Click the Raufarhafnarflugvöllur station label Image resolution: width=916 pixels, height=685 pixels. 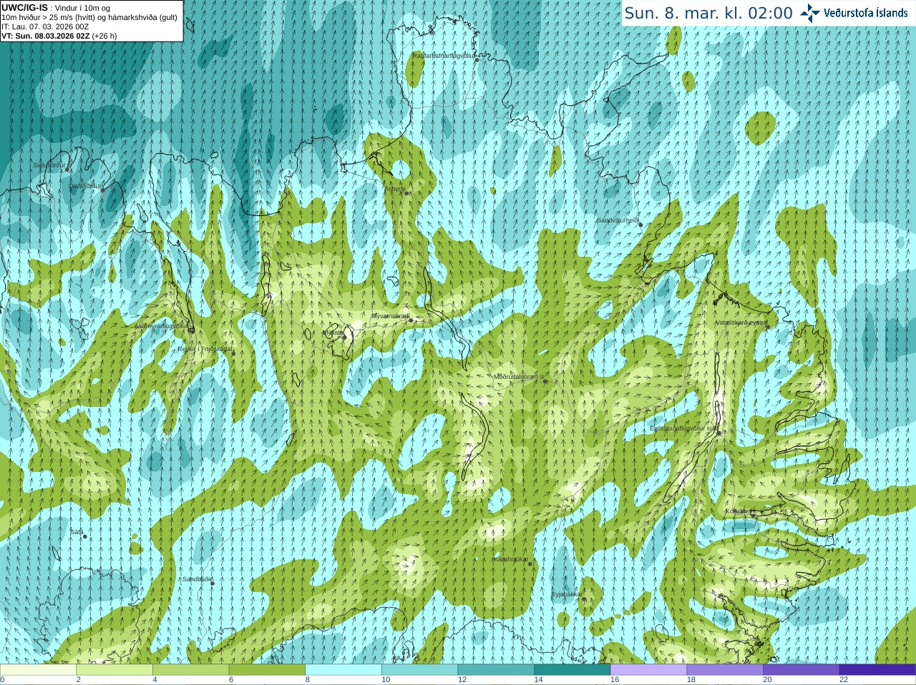click(x=443, y=55)
